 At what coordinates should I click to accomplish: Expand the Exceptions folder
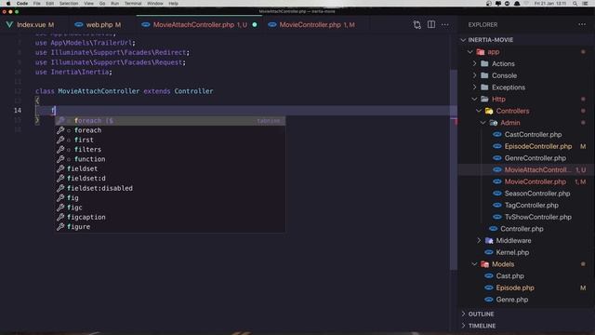(474, 87)
